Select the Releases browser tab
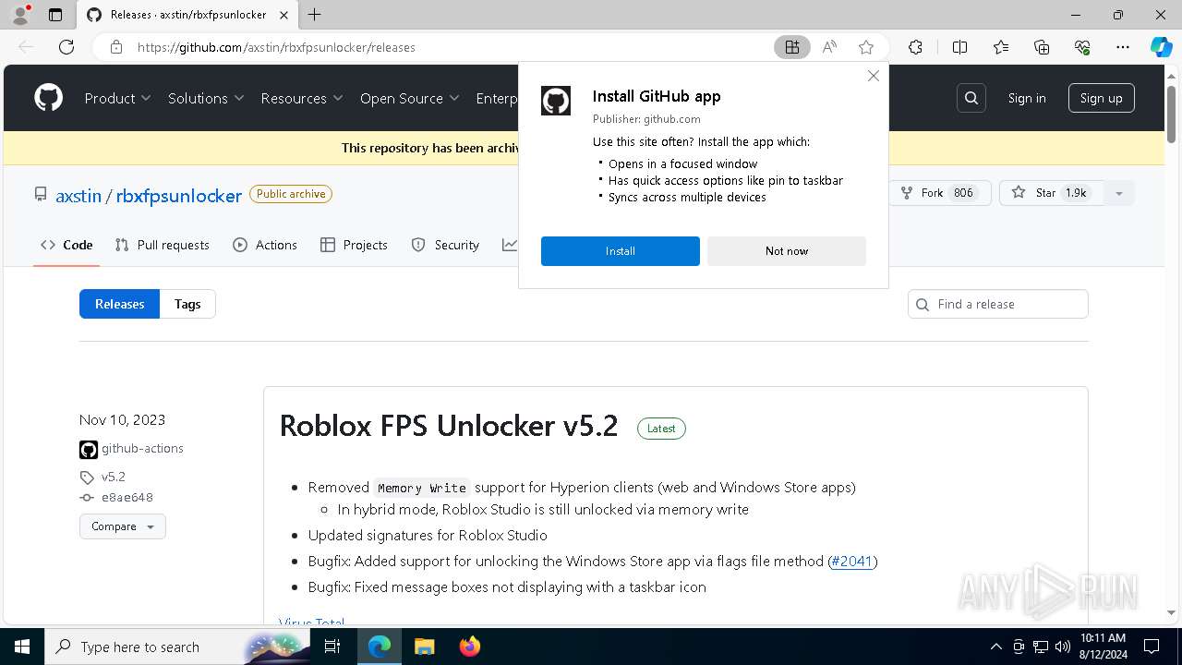1182x665 pixels. 187,15
